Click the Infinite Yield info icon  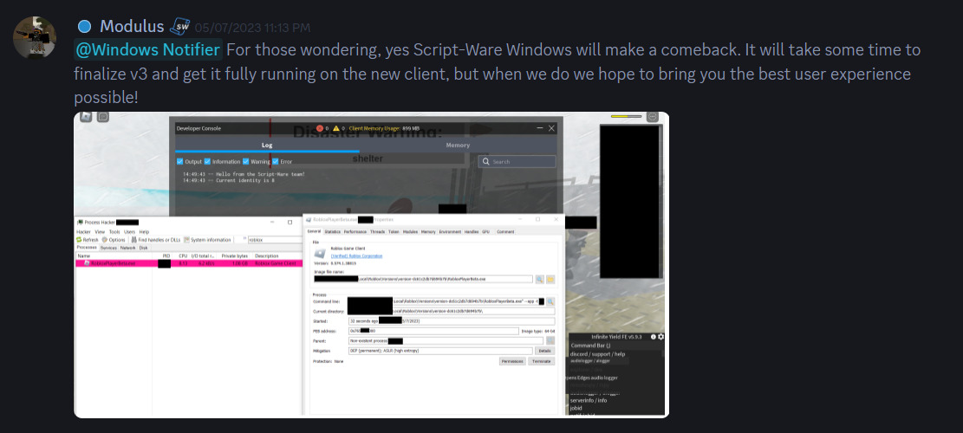pyautogui.click(x=654, y=337)
